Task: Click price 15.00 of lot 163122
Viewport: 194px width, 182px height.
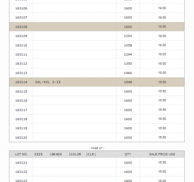Action: (x=162, y=171)
